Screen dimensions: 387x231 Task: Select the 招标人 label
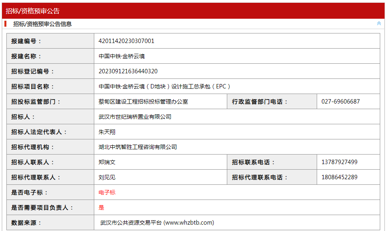click(x=23, y=117)
